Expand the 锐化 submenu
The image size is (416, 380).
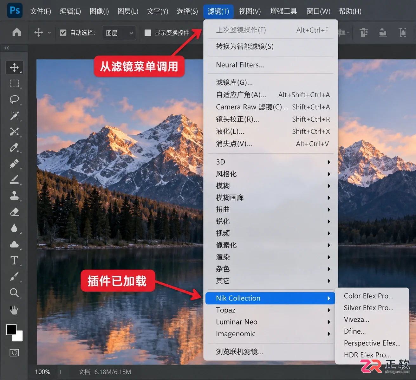pos(270,222)
